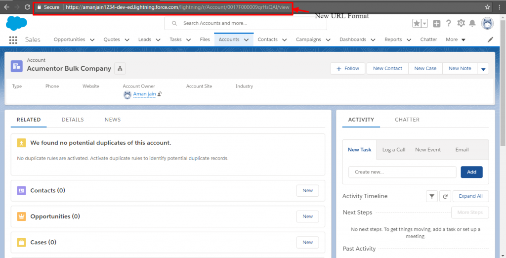View account hierarchy icon
This screenshot has width=506, height=258.
[x=120, y=68]
